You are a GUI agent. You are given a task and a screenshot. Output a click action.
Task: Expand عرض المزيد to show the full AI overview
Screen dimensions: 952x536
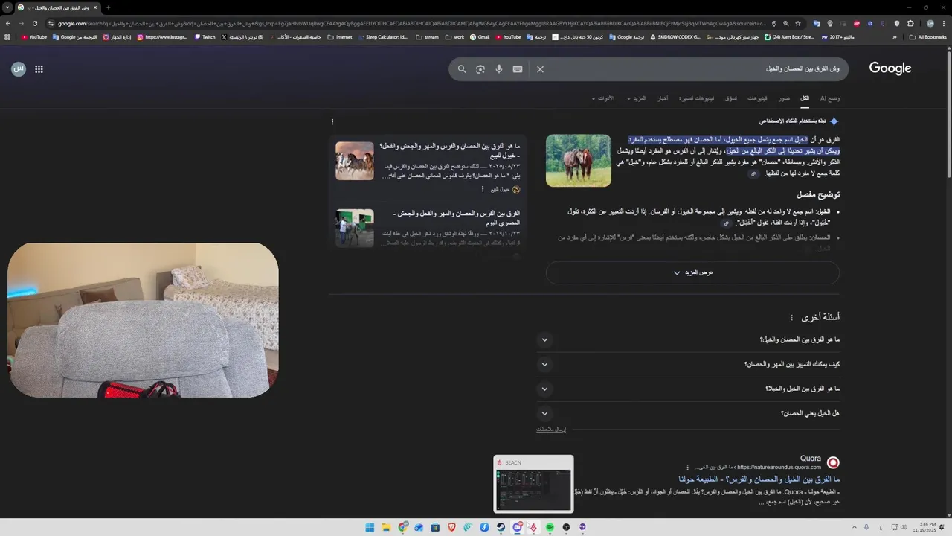pyautogui.click(x=692, y=272)
